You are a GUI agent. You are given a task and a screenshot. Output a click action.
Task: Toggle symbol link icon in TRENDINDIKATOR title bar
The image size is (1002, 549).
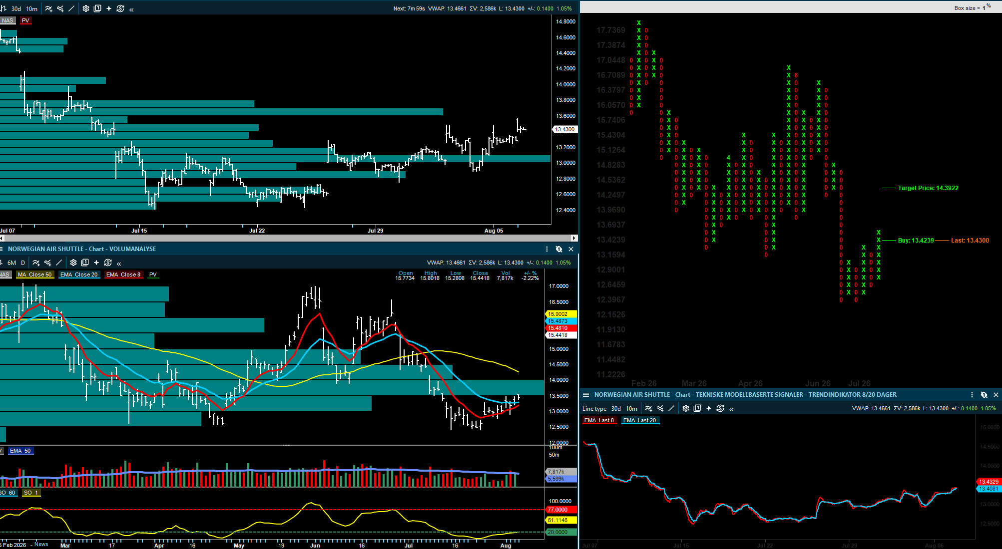click(984, 395)
